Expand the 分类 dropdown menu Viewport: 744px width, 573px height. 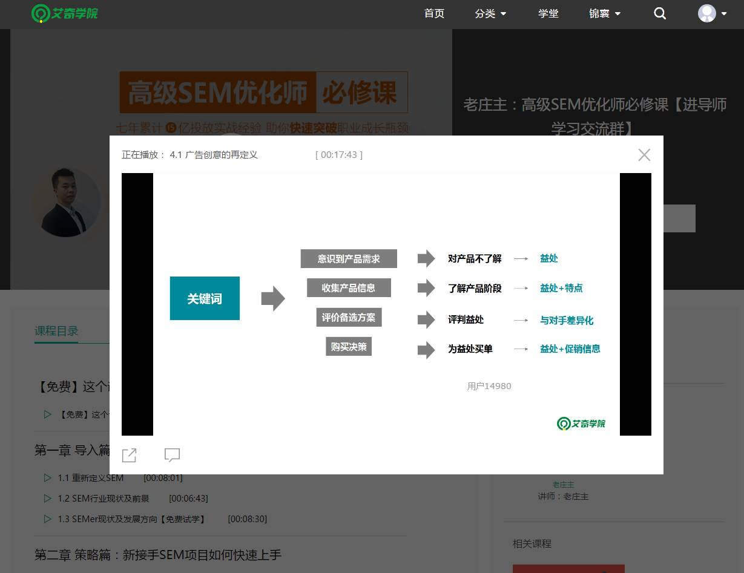(490, 13)
